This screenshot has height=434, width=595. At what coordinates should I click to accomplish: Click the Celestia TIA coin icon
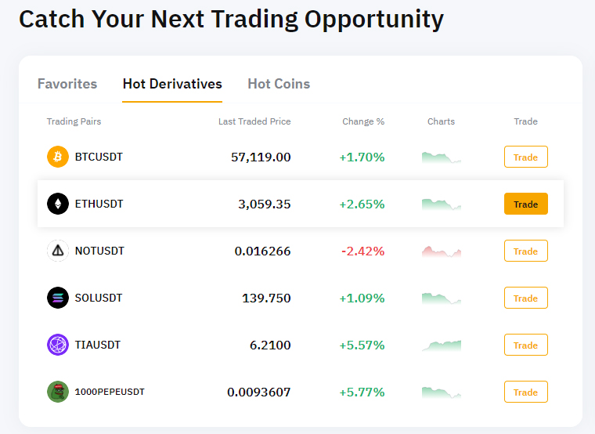pos(58,345)
